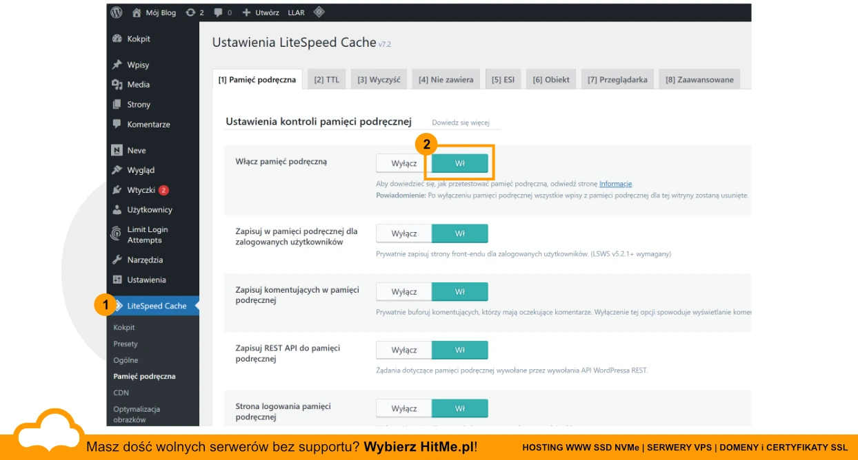Switch to the [2] TTL tab
Screen dimensions: 858x460
(x=327, y=79)
